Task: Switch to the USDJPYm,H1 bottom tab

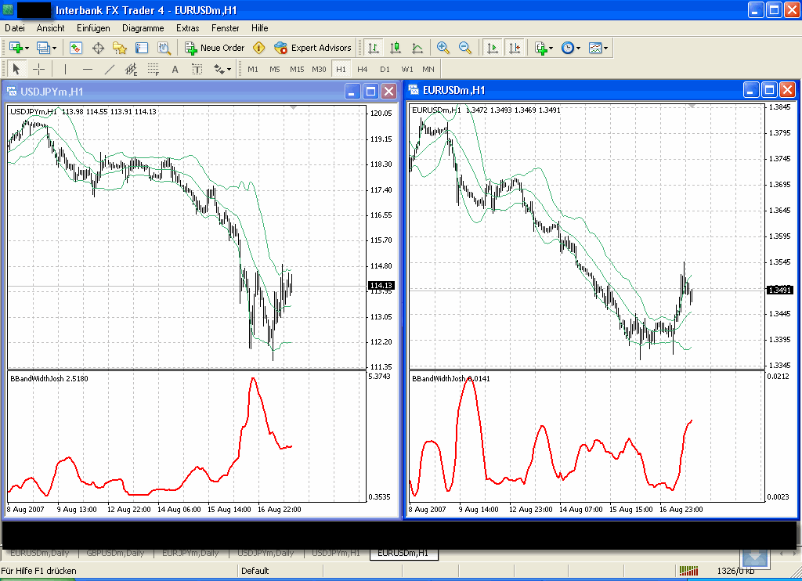Action: pyautogui.click(x=336, y=553)
